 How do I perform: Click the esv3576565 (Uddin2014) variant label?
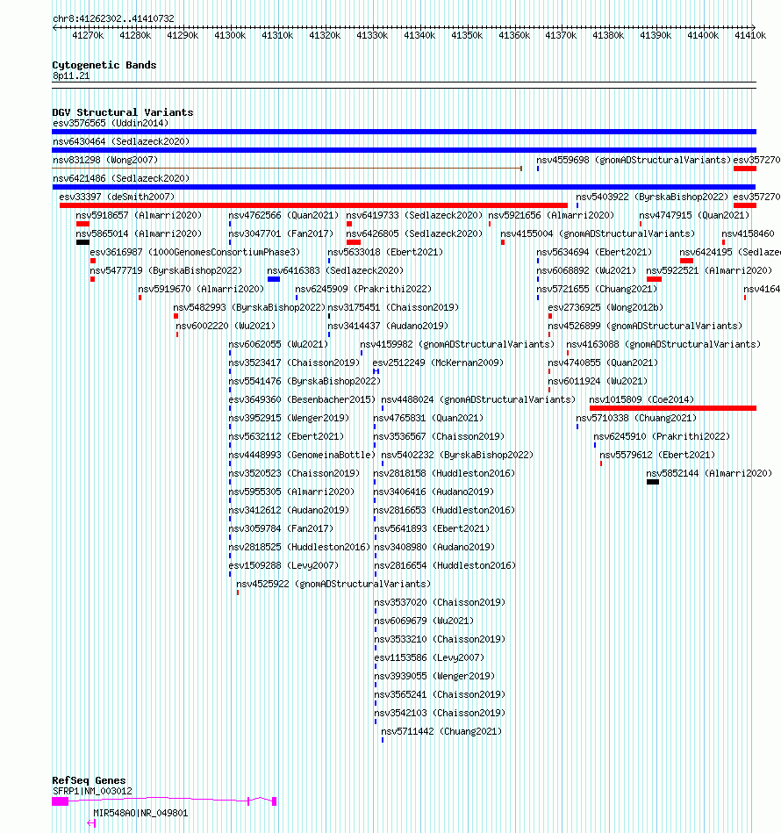pos(111,123)
